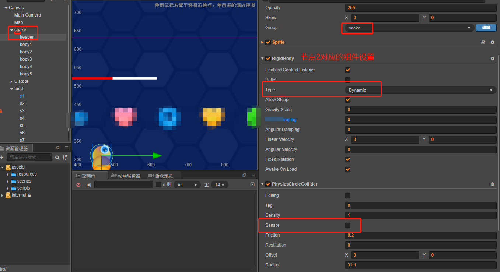Pop out the console panel
500x272 pixels.
point(244,175)
